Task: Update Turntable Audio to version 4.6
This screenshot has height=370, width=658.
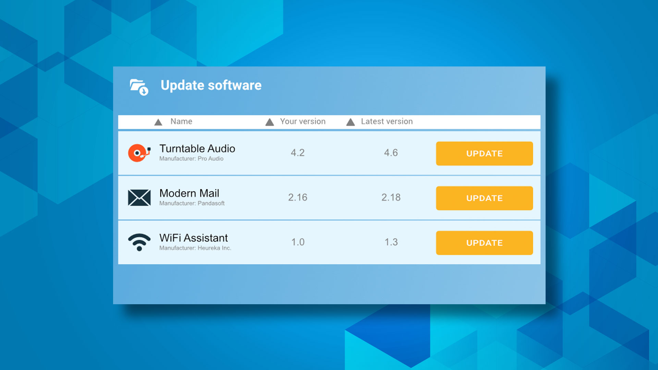Action: click(x=484, y=153)
